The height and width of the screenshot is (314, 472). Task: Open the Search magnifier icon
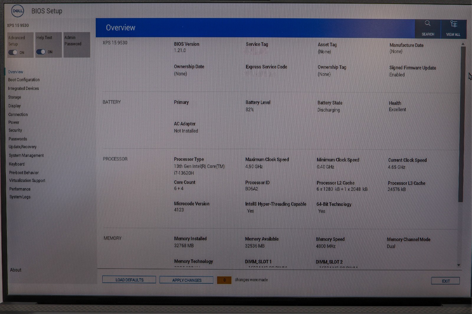(427, 23)
